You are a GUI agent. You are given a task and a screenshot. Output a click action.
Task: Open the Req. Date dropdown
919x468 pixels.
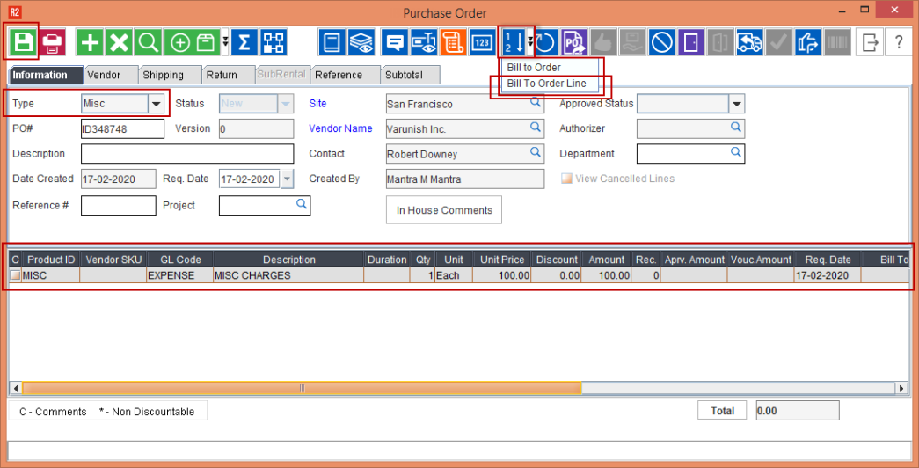(286, 179)
